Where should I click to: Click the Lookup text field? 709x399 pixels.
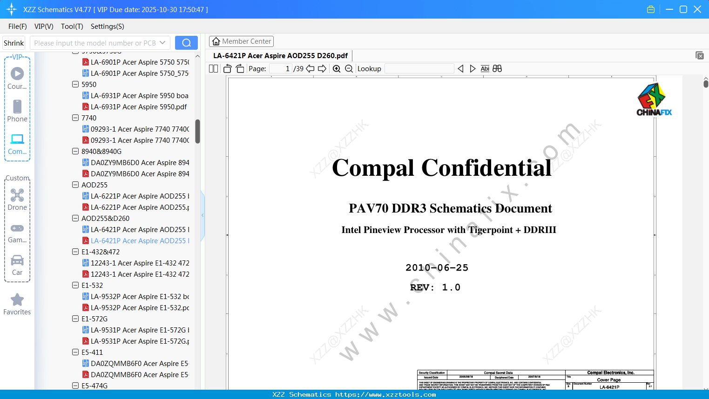pyautogui.click(x=419, y=69)
